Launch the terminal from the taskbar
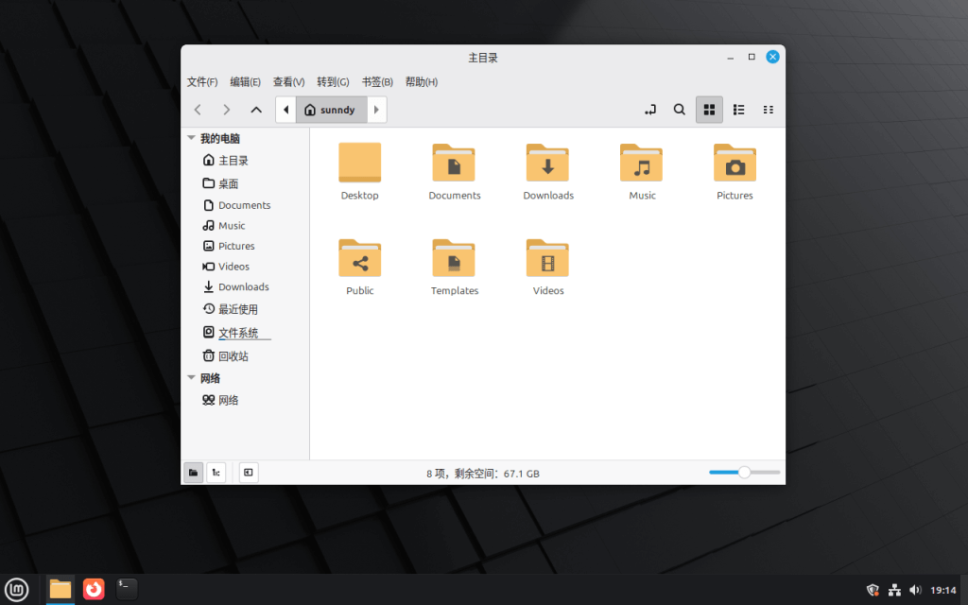Viewport: 968px width, 605px height. pos(127,590)
